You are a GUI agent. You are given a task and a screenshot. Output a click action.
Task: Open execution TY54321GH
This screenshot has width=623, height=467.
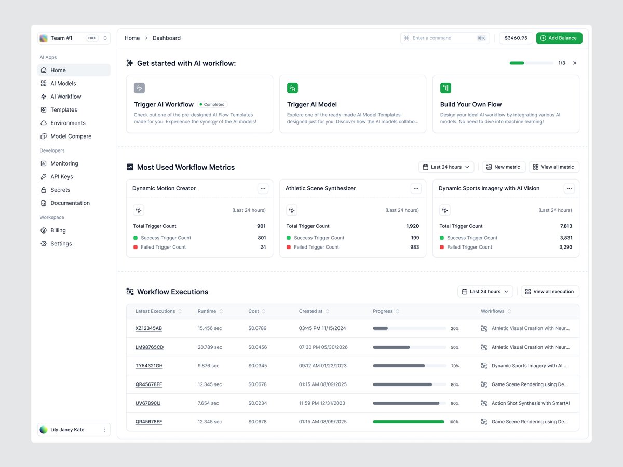click(x=149, y=366)
